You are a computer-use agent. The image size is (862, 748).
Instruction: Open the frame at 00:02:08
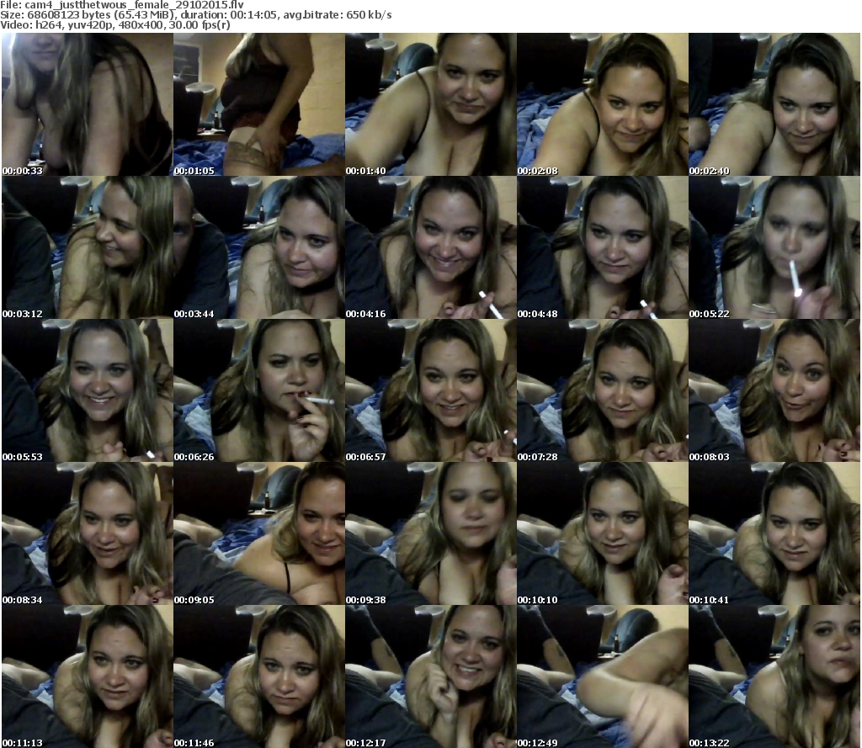pyautogui.click(x=603, y=104)
